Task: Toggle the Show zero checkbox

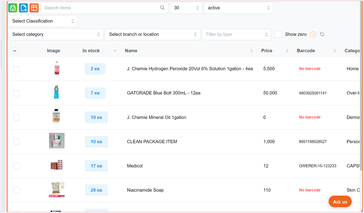Action: point(278,34)
